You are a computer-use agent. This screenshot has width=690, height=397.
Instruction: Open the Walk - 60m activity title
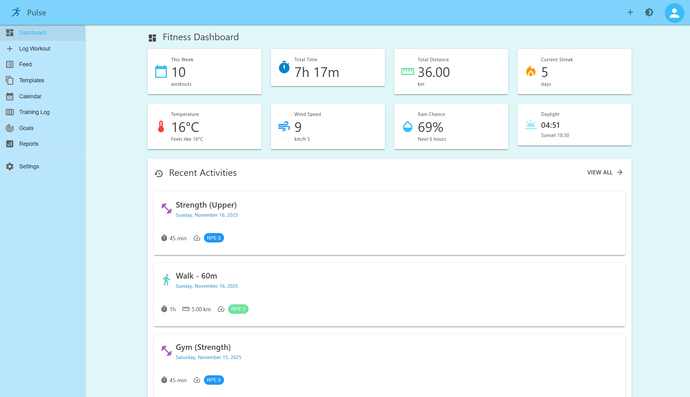pos(196,275)
